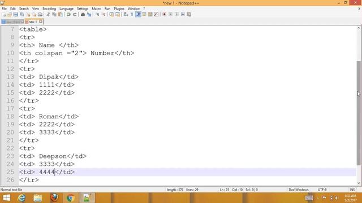Click the Stop Recording macro icon
Screen dimensions: 362x203
[x=170, y=15]
